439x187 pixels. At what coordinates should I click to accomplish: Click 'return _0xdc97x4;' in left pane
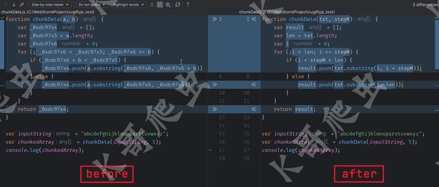click(43, 109)
